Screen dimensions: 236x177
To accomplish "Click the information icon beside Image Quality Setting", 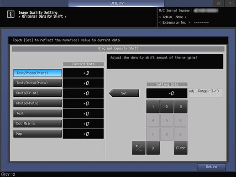I will [x=10, y=15].
